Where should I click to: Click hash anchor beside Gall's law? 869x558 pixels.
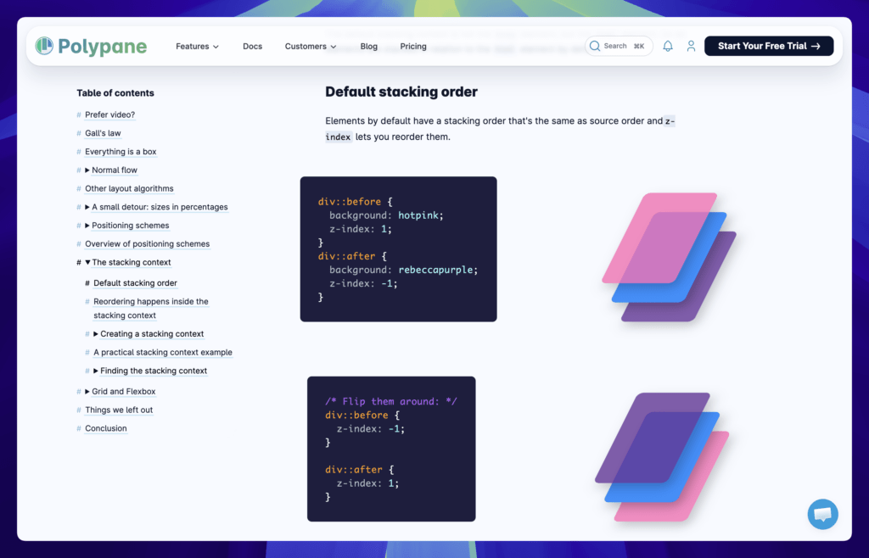[x=79, y=134]
